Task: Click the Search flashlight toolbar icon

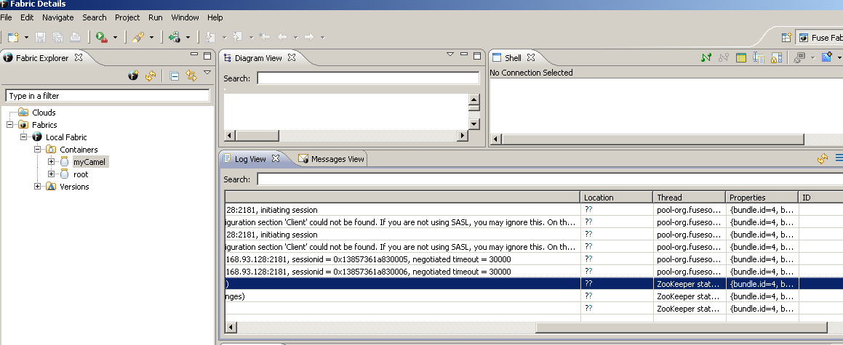Action: [138, 37]
